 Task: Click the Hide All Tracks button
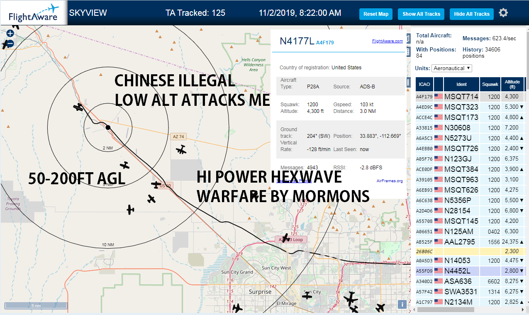click(472, 14)
